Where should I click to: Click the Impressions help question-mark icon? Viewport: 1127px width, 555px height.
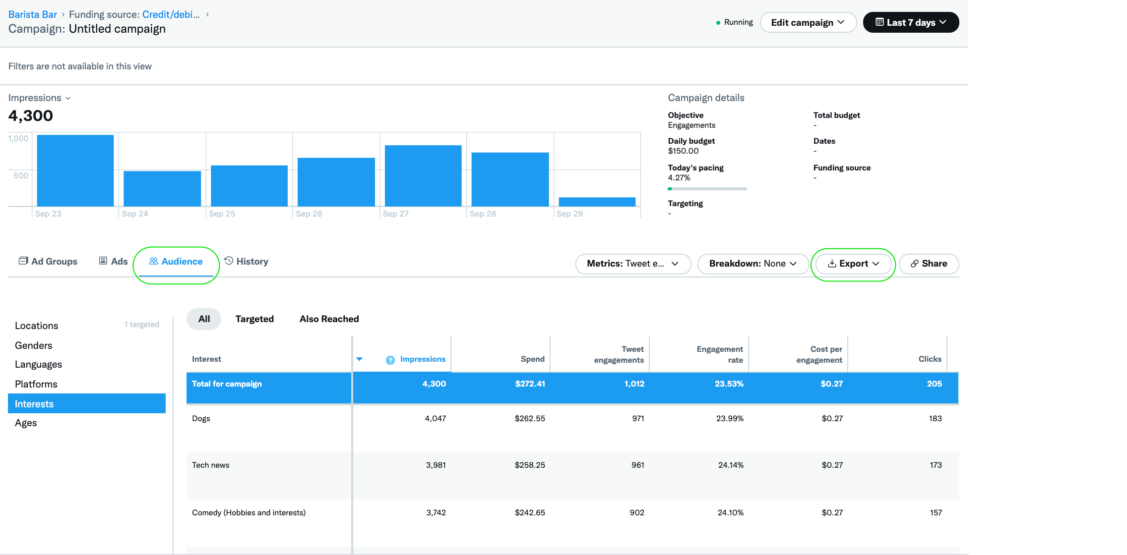tap(390, 360)
